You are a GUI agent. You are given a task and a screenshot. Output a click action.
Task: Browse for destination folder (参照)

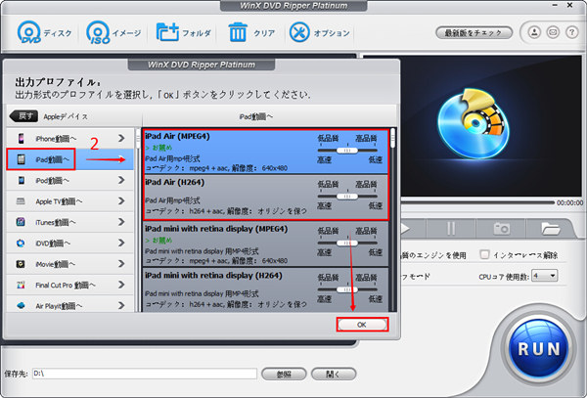tap(284, 374)
